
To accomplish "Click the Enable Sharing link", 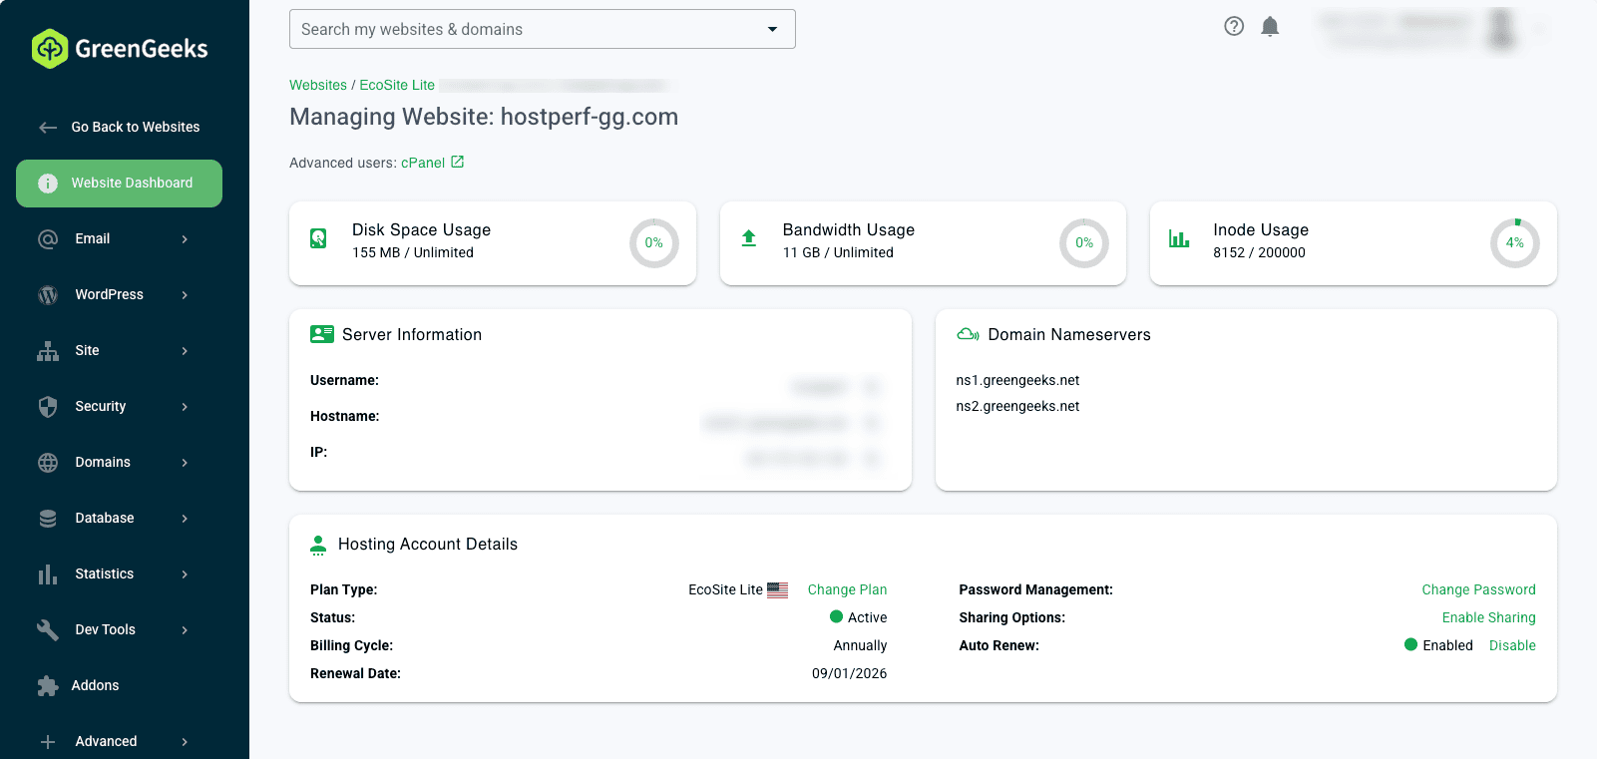I will click(1488, 617).
